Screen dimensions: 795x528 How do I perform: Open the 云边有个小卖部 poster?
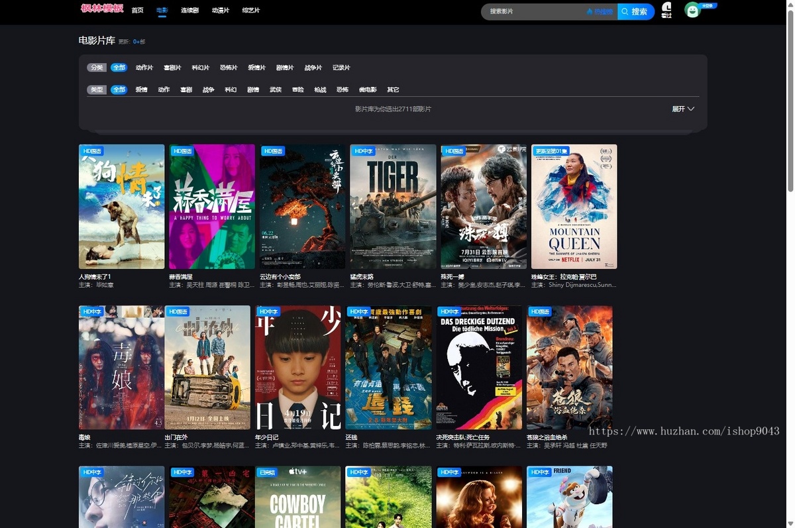303,207
